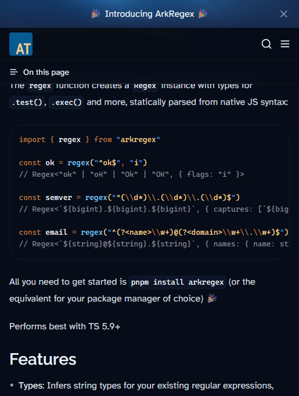Click the const ok regex code line
299x396 pixels.
83,163
